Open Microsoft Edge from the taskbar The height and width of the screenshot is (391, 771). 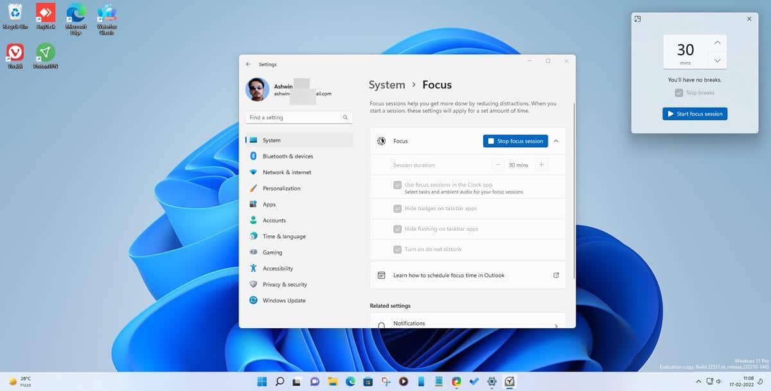click(350, 381)
